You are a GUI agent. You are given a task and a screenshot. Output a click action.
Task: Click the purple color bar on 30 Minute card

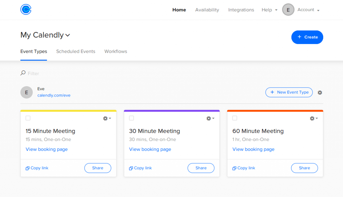point(172,111)
